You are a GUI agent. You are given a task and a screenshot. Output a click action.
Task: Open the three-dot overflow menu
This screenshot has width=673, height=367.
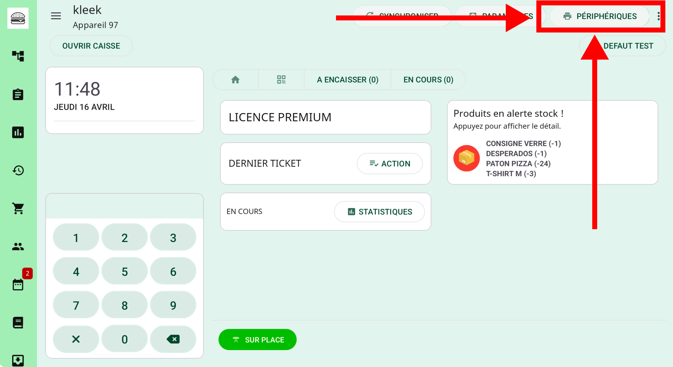pyautogui.click(x=658, y=16)
